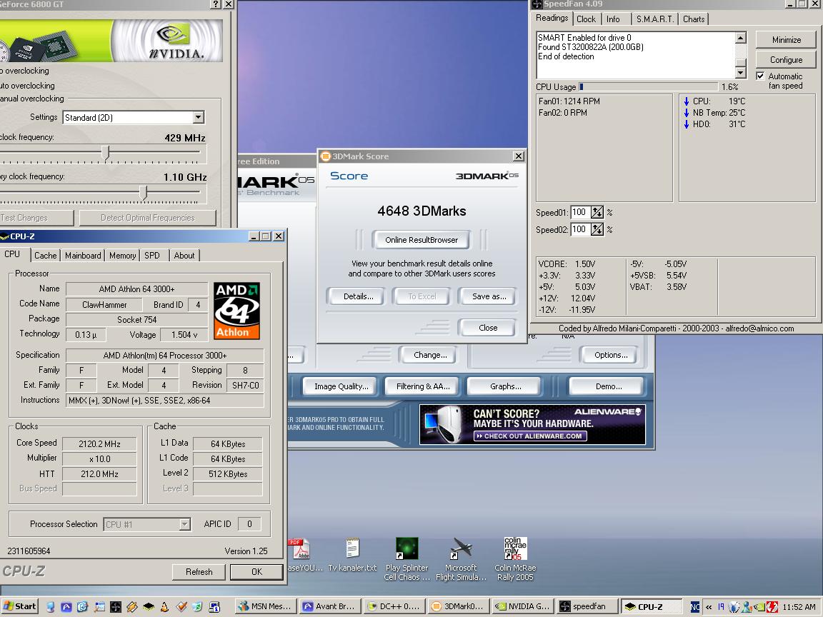Click Configure button in SpeedFan

(x=786, y=60)
